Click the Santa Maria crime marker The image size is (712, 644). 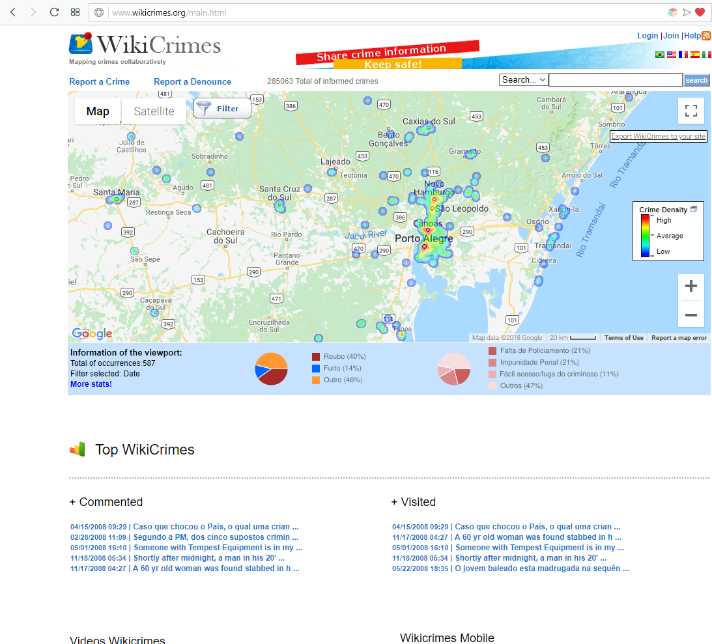[117, 199]
